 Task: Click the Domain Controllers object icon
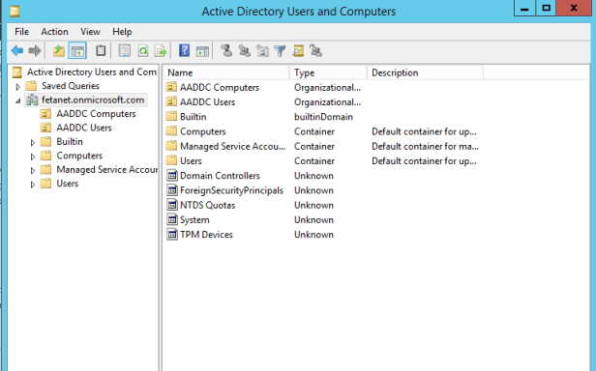pyautogui.click(x=172, y=176)
